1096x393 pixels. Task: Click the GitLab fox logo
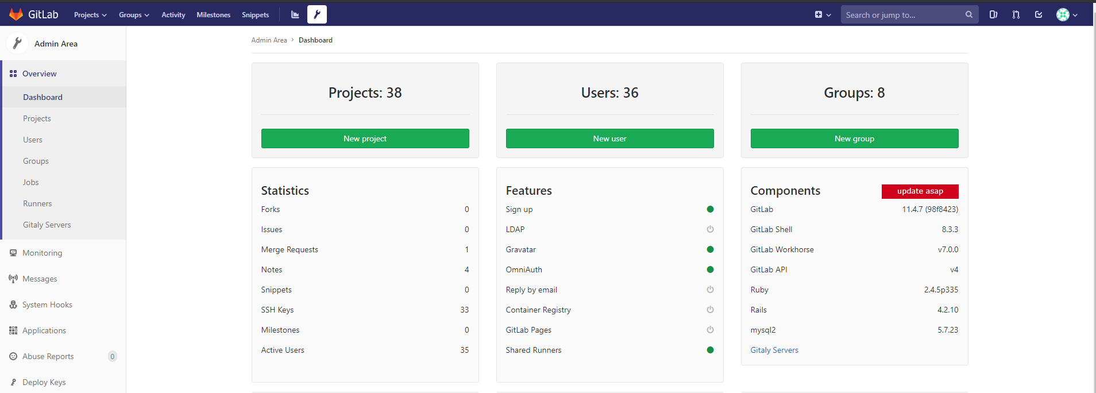(16, 14)
